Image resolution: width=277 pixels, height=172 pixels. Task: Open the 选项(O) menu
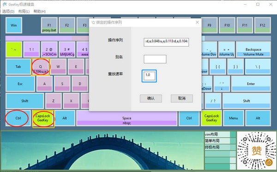(x=8, y=12)
